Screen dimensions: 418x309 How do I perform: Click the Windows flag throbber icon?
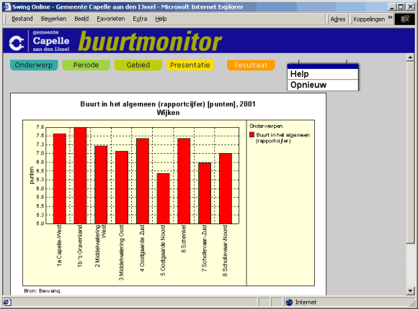coord(405,19)
